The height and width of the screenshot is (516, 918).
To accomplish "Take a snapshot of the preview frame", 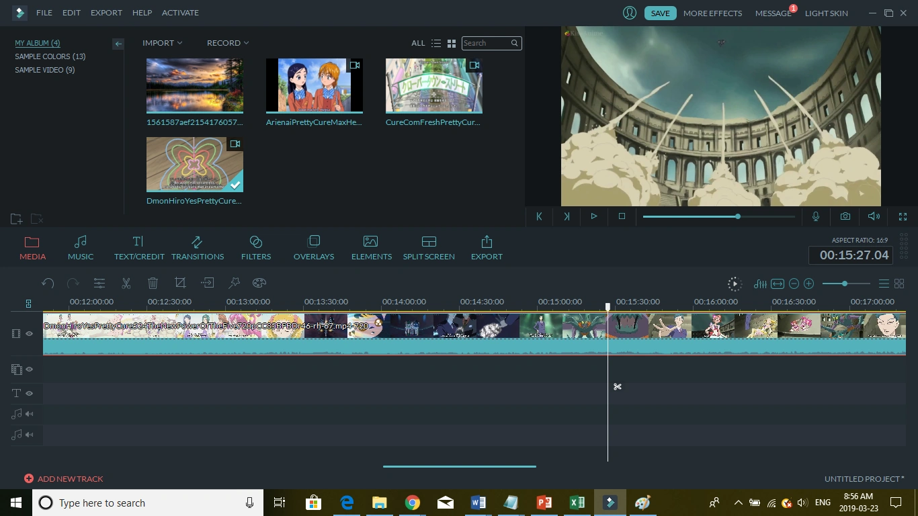I will [845, 216].
